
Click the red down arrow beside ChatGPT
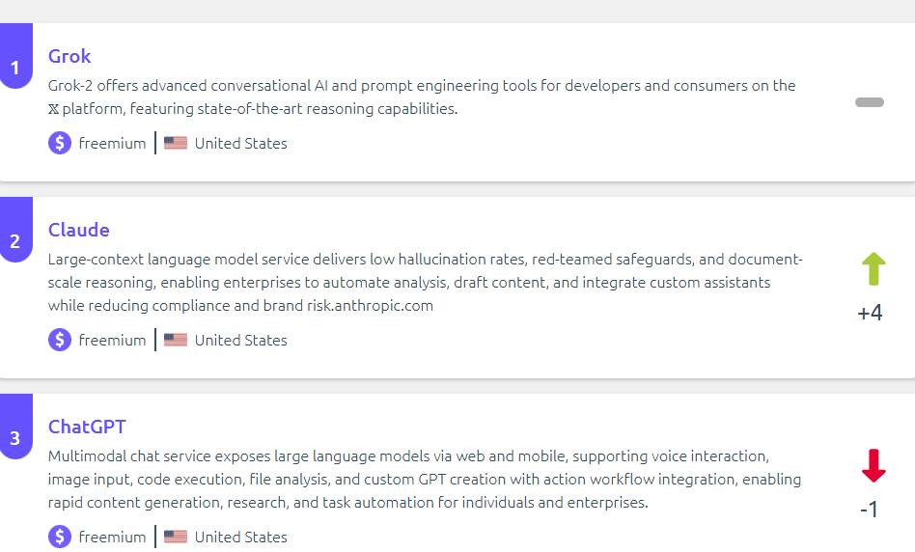[873, 466]
